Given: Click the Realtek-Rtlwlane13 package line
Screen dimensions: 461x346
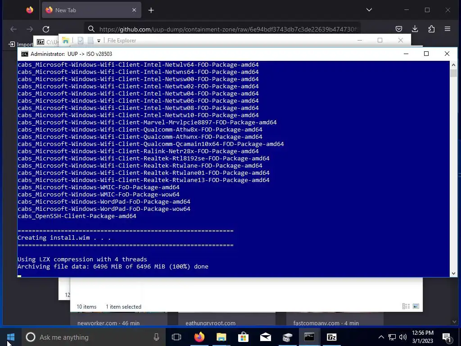Looking at the screenshot, I should 144,180.
